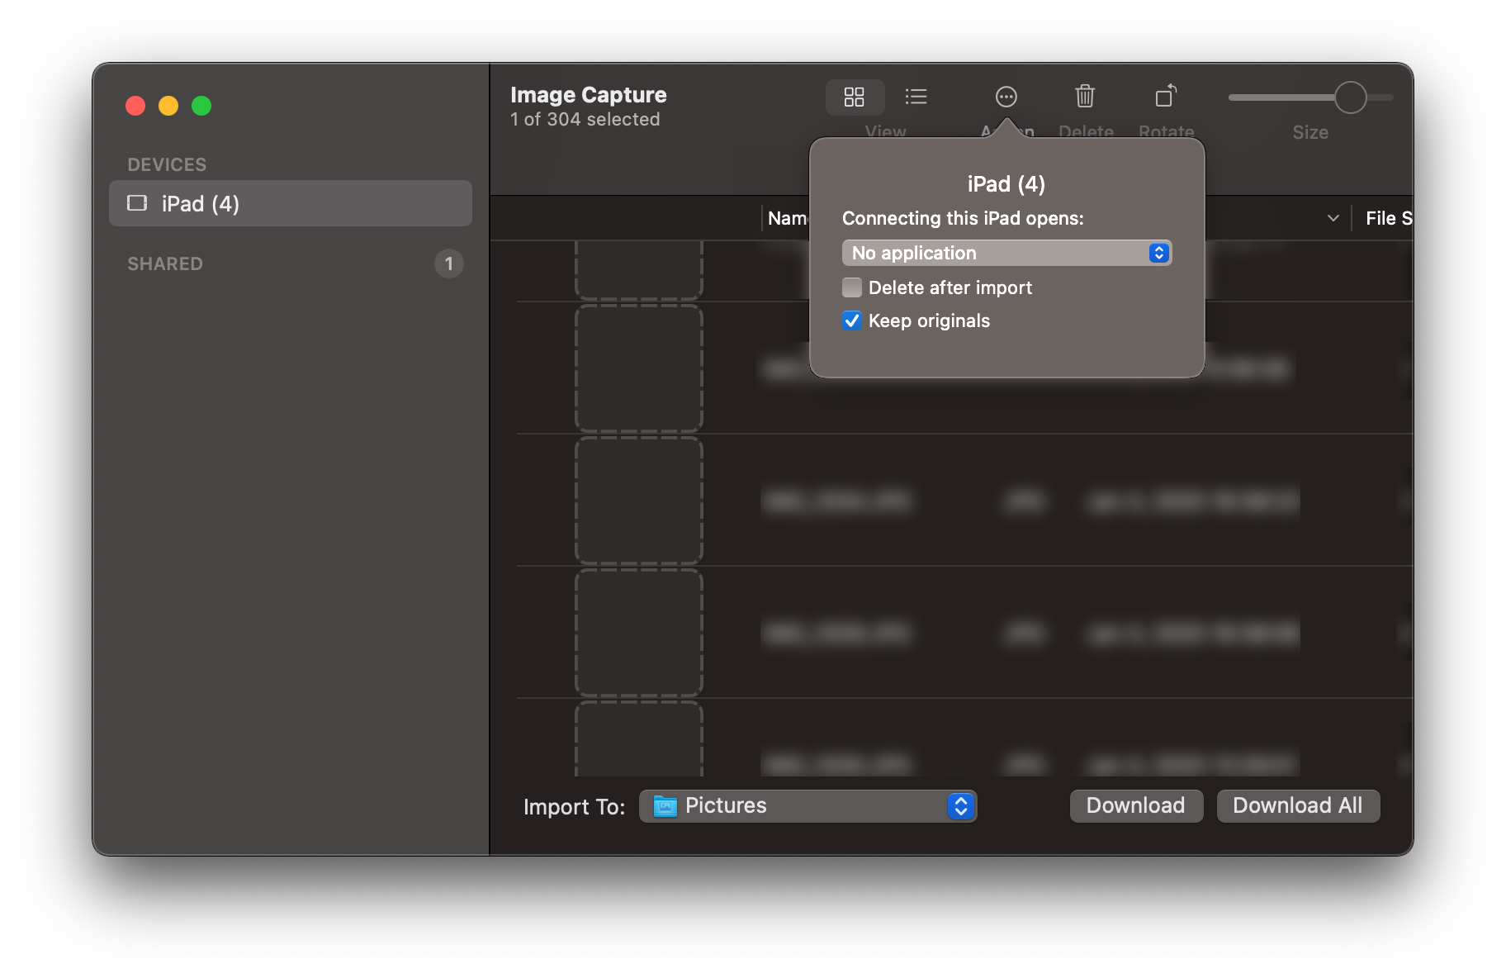Open the Action ellipsis button in toolbar

point(1006,97)
